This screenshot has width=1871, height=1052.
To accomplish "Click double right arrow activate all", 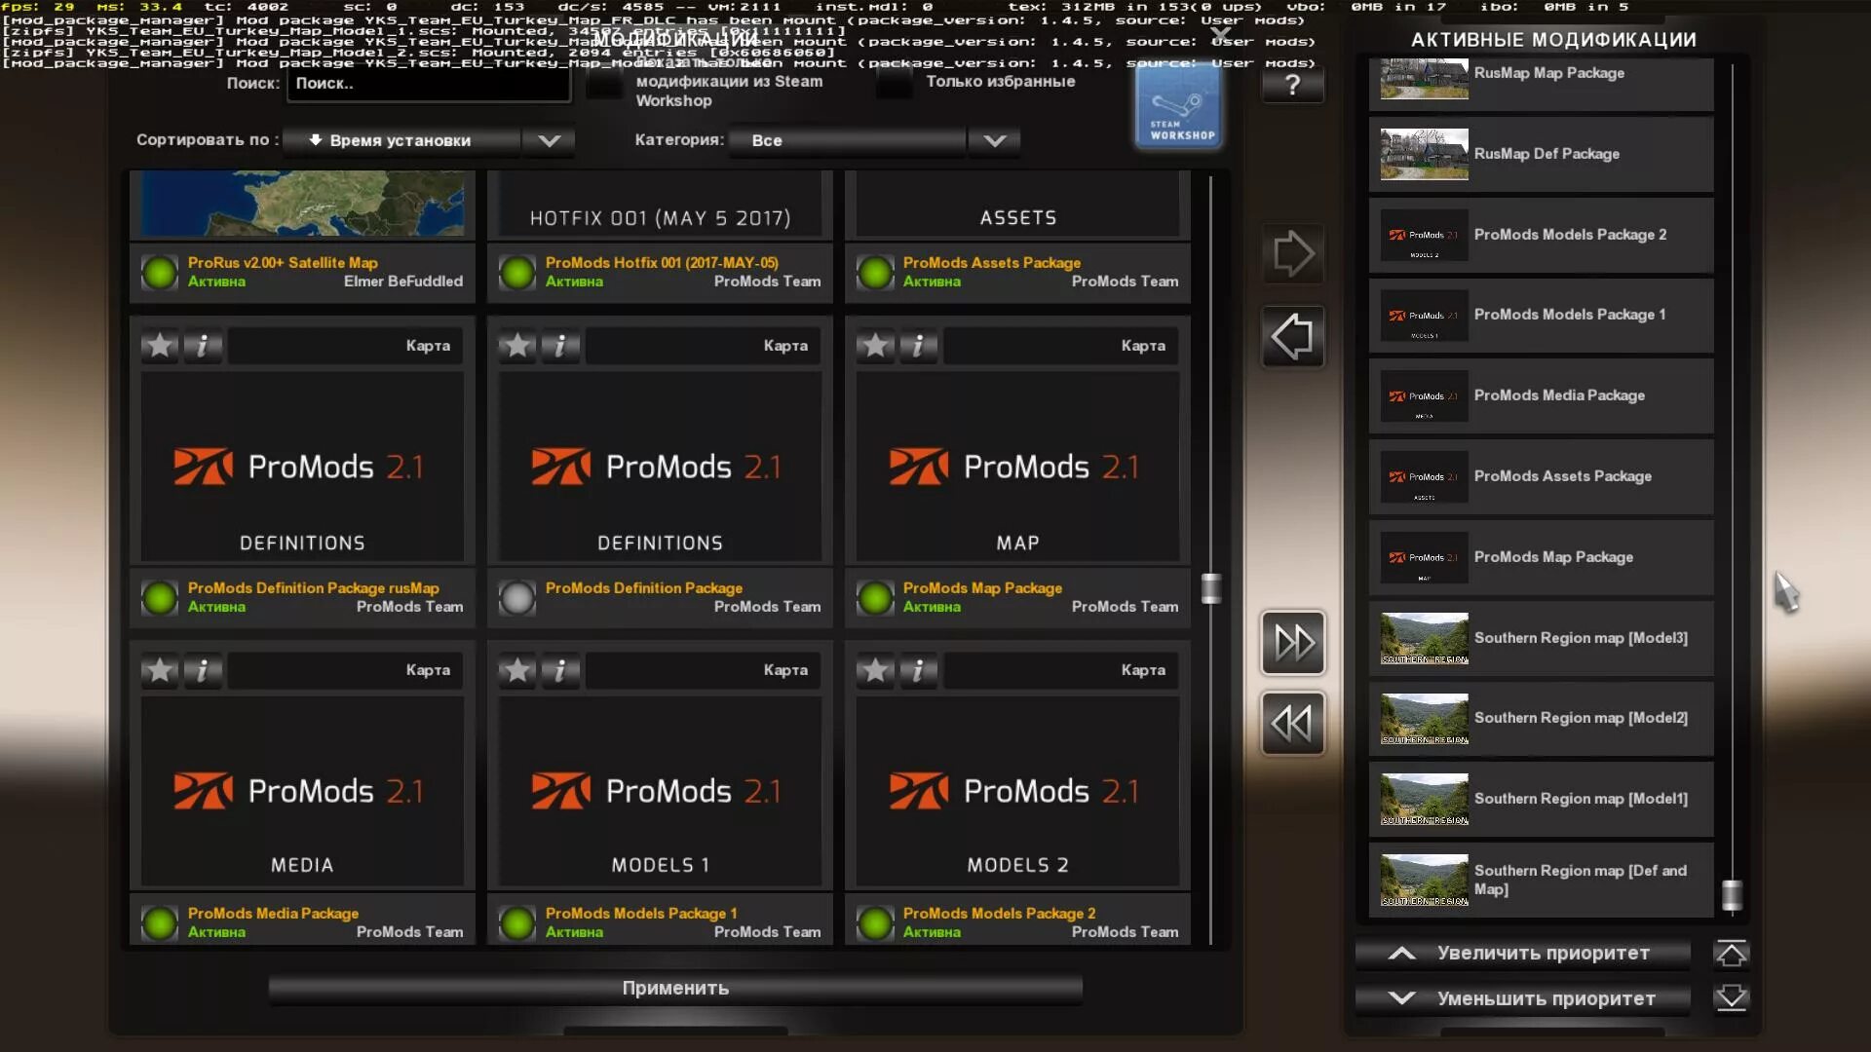I will click(x=1293, y=643).
